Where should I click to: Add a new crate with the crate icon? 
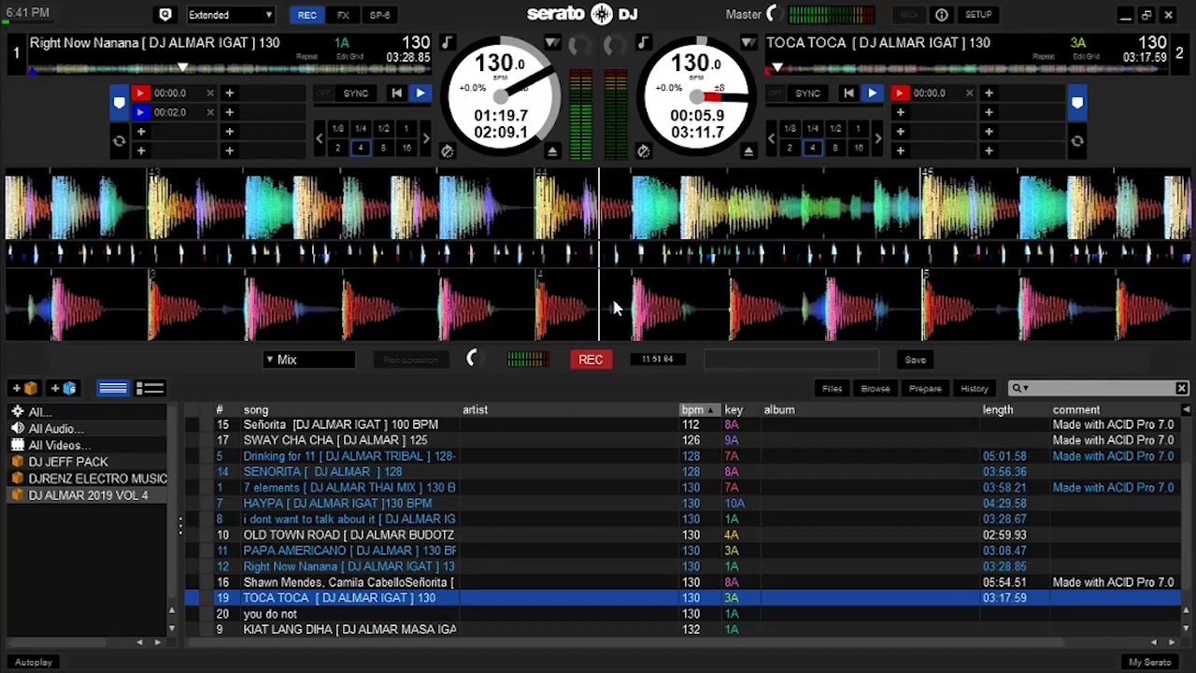[x=25, y=388]
